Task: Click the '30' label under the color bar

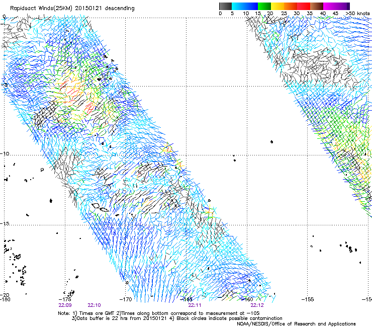Action: (297, 13)
